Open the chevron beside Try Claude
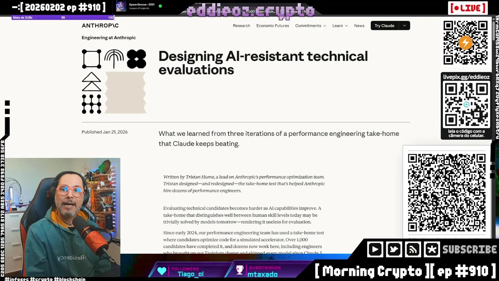This screenshot has width=499, height=281. coord(404,26)
